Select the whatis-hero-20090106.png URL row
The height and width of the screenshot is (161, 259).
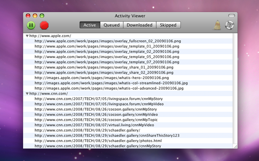(101, 78)
